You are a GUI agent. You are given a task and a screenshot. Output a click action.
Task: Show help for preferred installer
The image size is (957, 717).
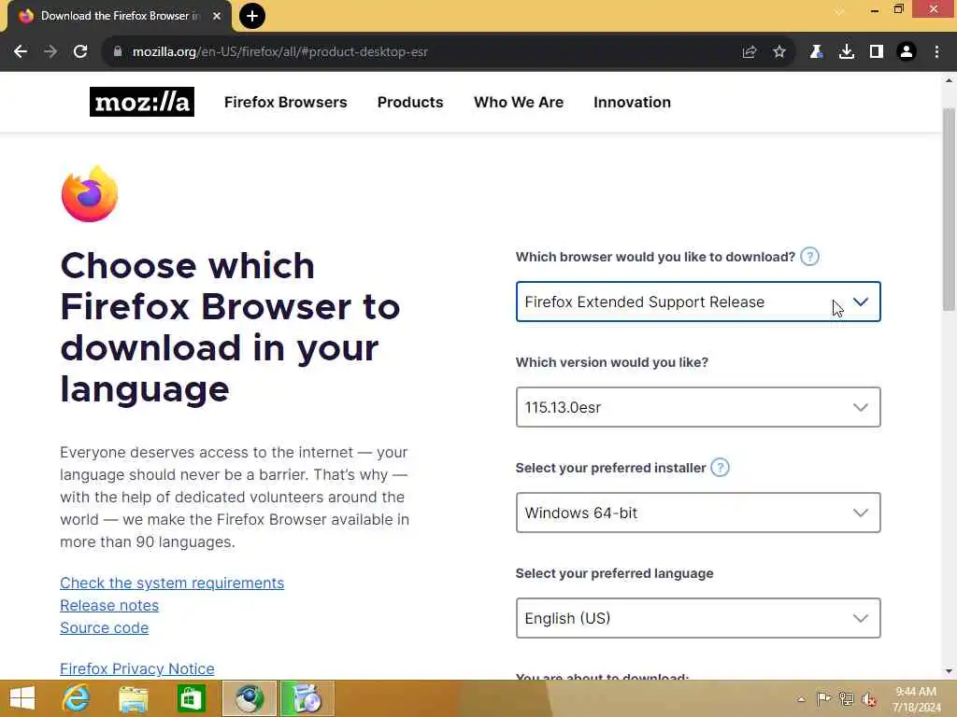(721, 468)
